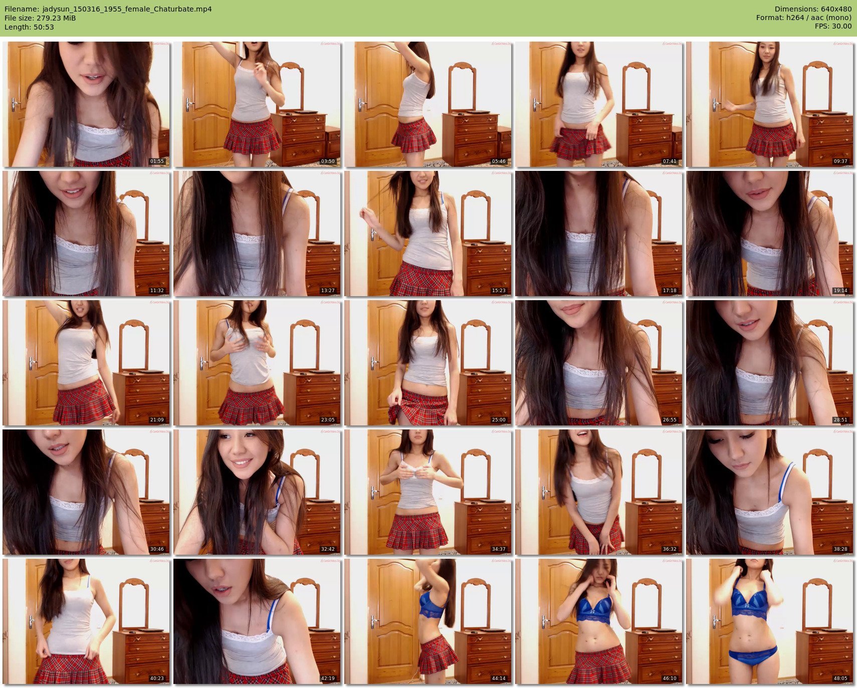
Task: Click the Format h264 / aac label
Action: [803, 18]
